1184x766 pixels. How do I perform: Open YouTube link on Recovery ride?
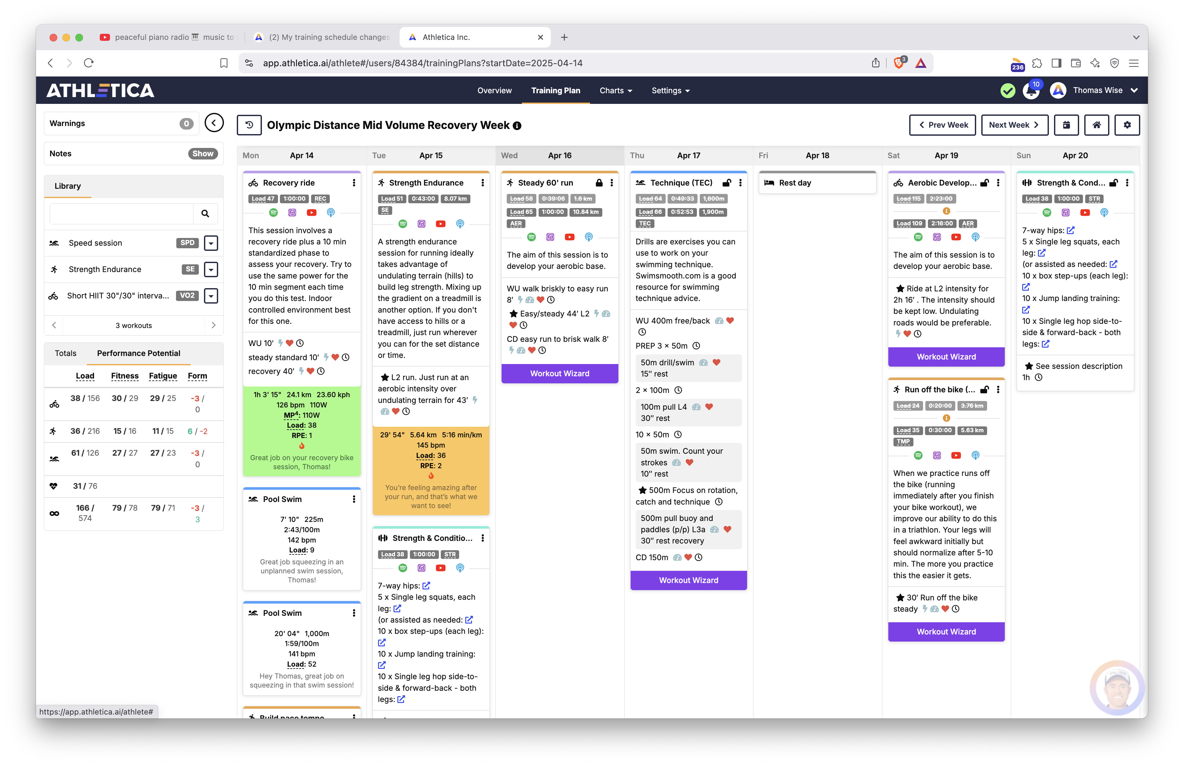click(311, 213)
